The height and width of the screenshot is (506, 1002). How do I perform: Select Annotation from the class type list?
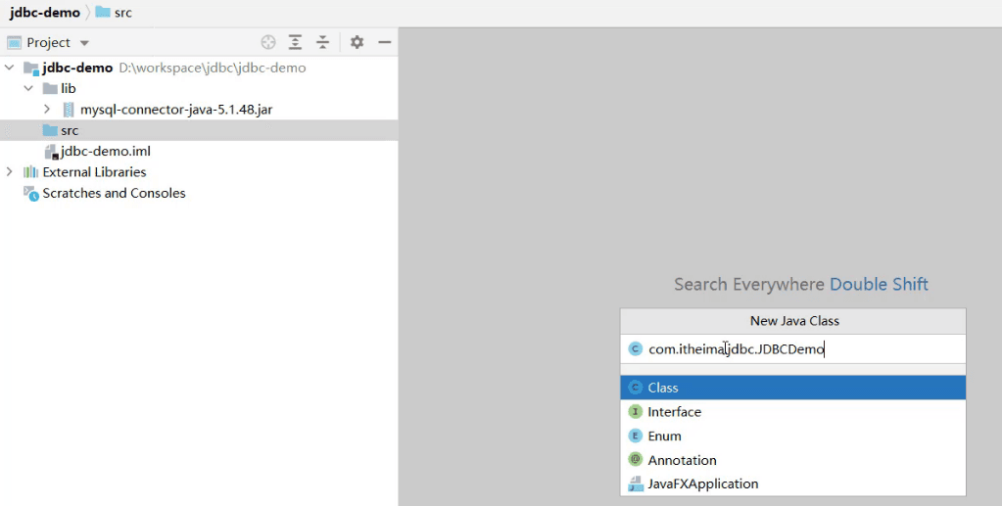coord(682,460)
